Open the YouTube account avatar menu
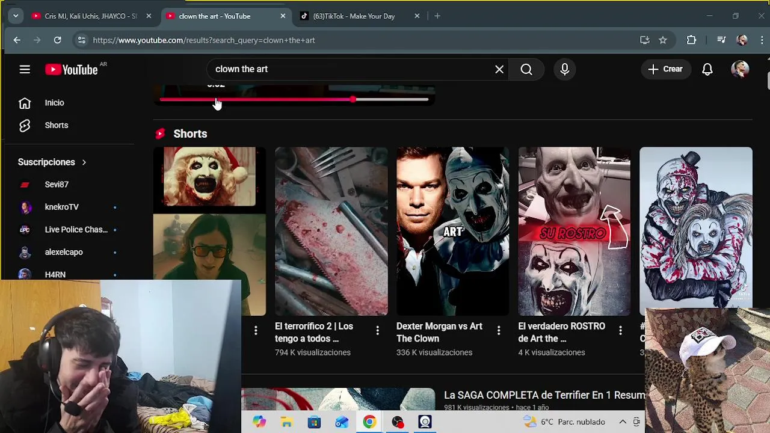This screenshot has height=433, width=770. 740,69
